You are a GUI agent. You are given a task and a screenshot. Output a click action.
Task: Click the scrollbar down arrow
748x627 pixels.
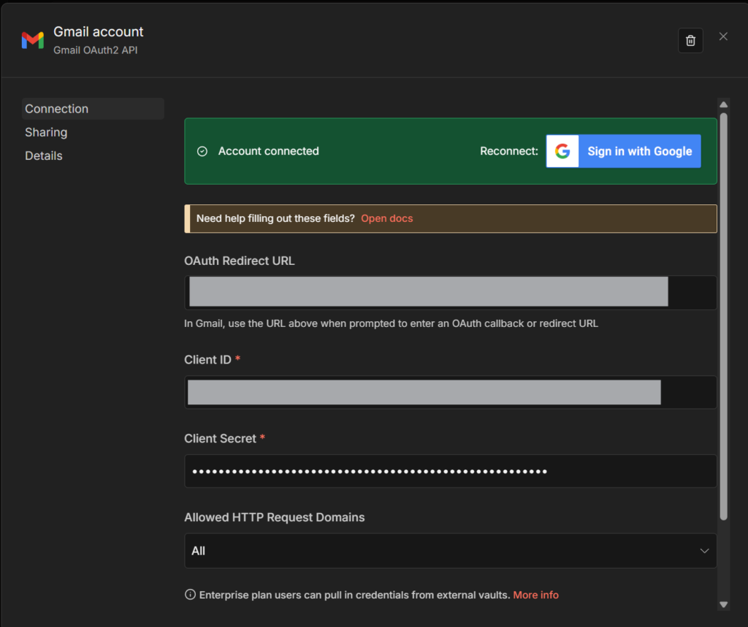point(723,604)
